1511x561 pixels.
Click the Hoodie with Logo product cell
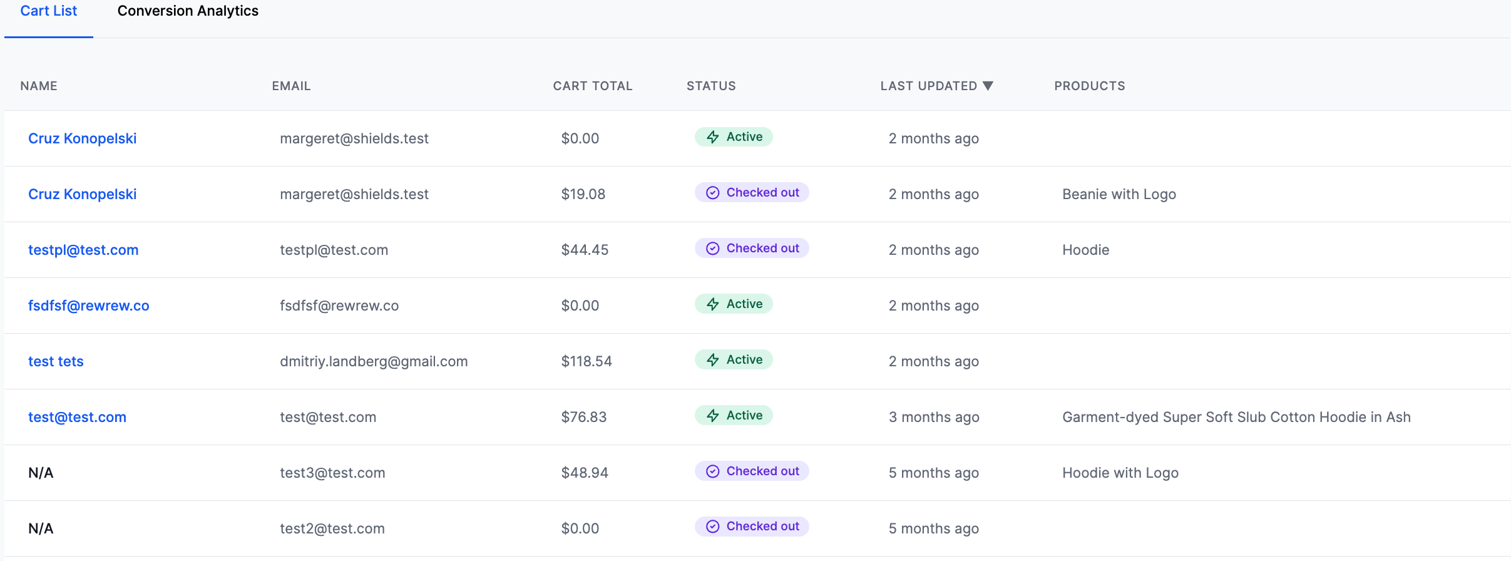coord(1120,473)
